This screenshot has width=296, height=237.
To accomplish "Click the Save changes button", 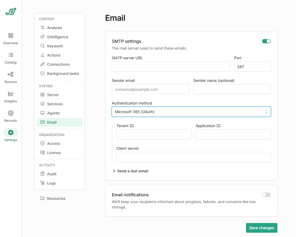I will [262, 228].
